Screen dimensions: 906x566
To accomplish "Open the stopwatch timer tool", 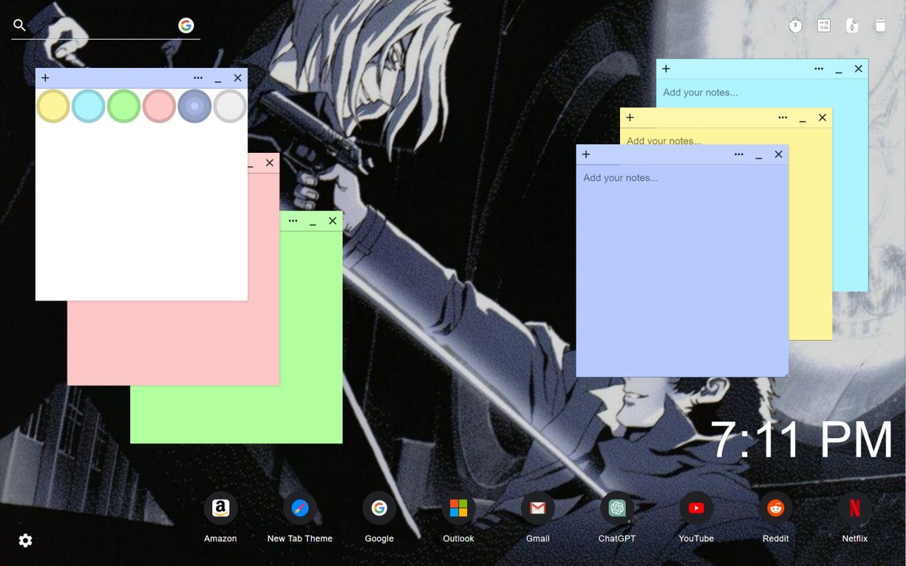I will [796, 25].
